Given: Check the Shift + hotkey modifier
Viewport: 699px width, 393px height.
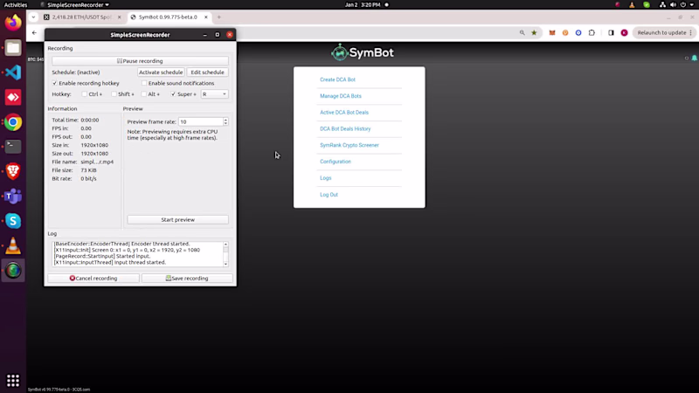Looking at the screenshot, I should coord(114,94).
